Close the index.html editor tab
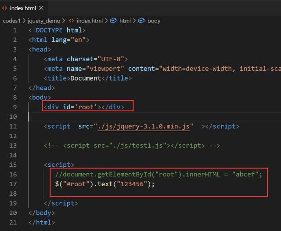This screenshot has height=231, width=281. [x=41, y=8]
